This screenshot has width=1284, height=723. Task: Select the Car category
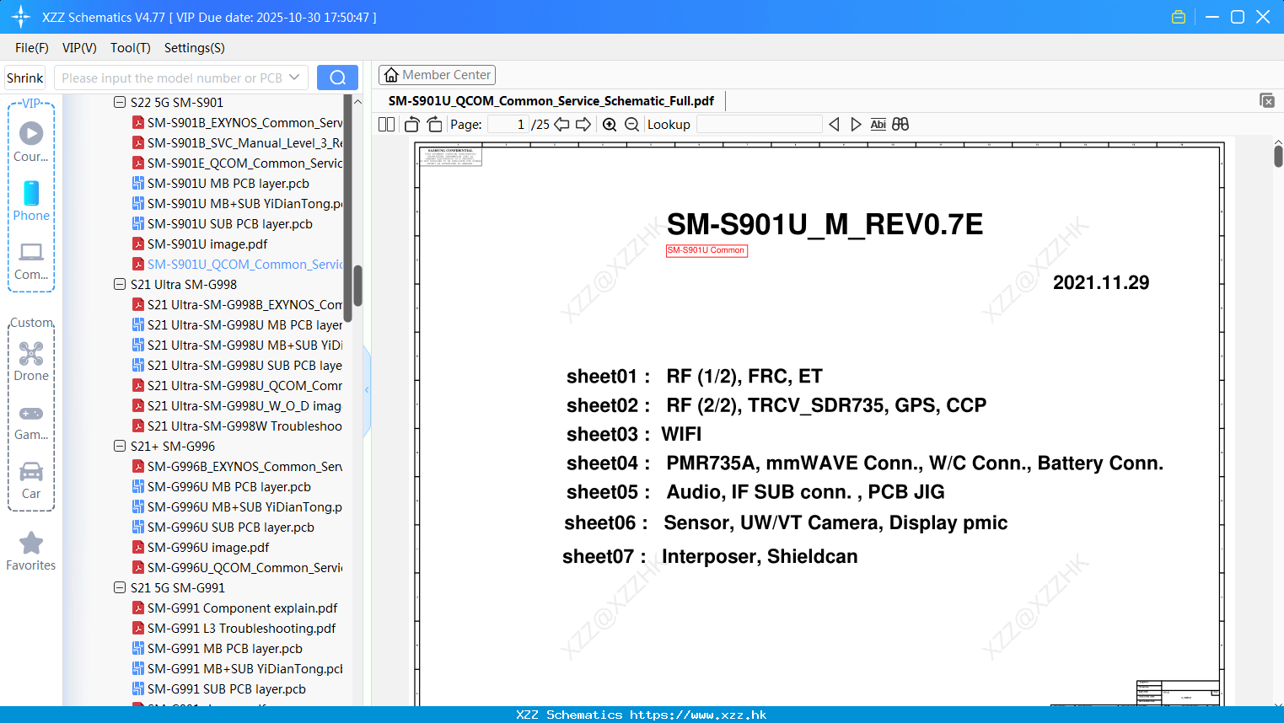coord(31,480)
